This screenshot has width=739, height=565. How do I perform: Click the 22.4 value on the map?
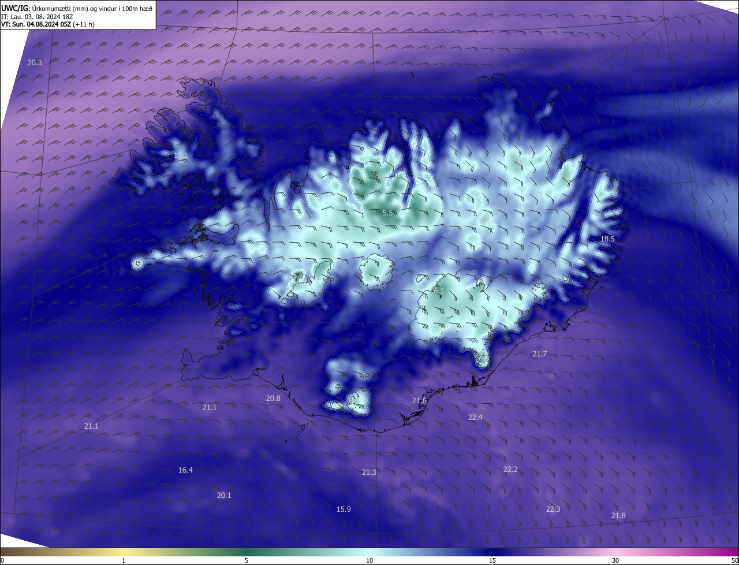pyautogui.click(x=475, y=417)
